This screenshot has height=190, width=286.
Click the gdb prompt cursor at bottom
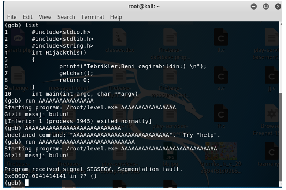pyautogui.click(x=27, y=183)
